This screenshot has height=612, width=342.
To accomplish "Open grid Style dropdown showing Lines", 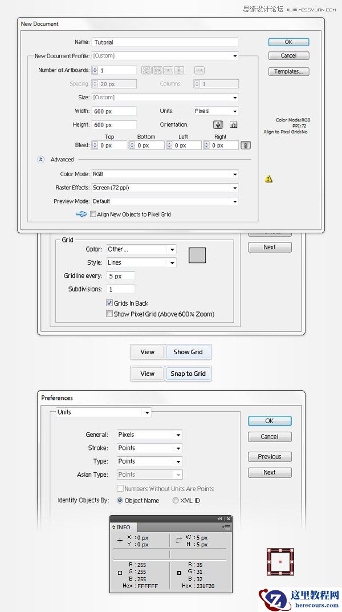I will point(141,263).
